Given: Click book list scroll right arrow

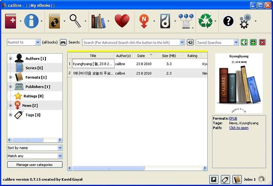Looking at the screenshot, I should click(x=205, y=168).
